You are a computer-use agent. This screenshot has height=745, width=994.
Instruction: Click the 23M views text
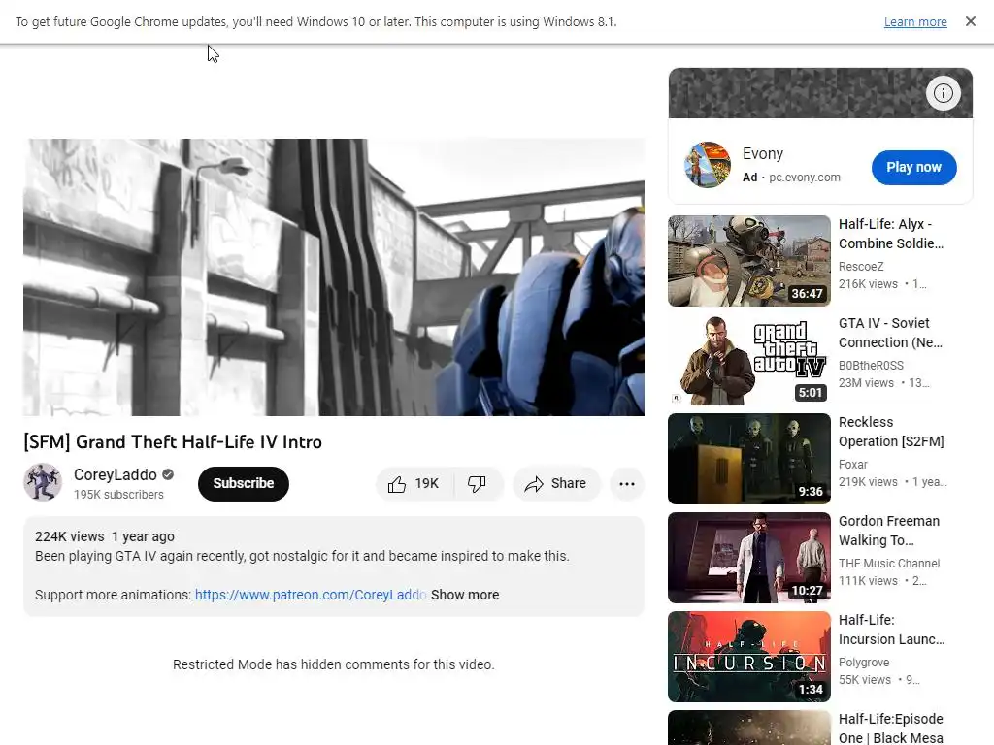pyautogui.click(x=866, y=382)
